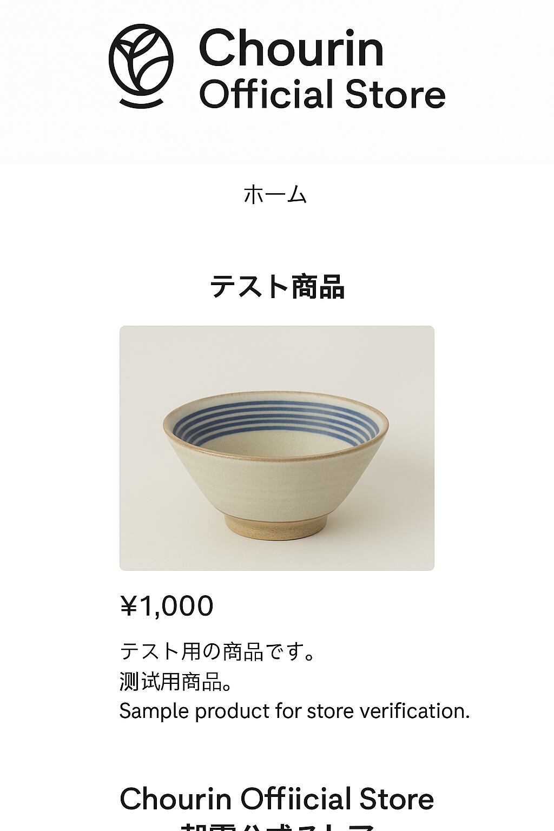Click the cut-off Japanese text at page bottom
The image size is (554, 831).
(277, 826)
